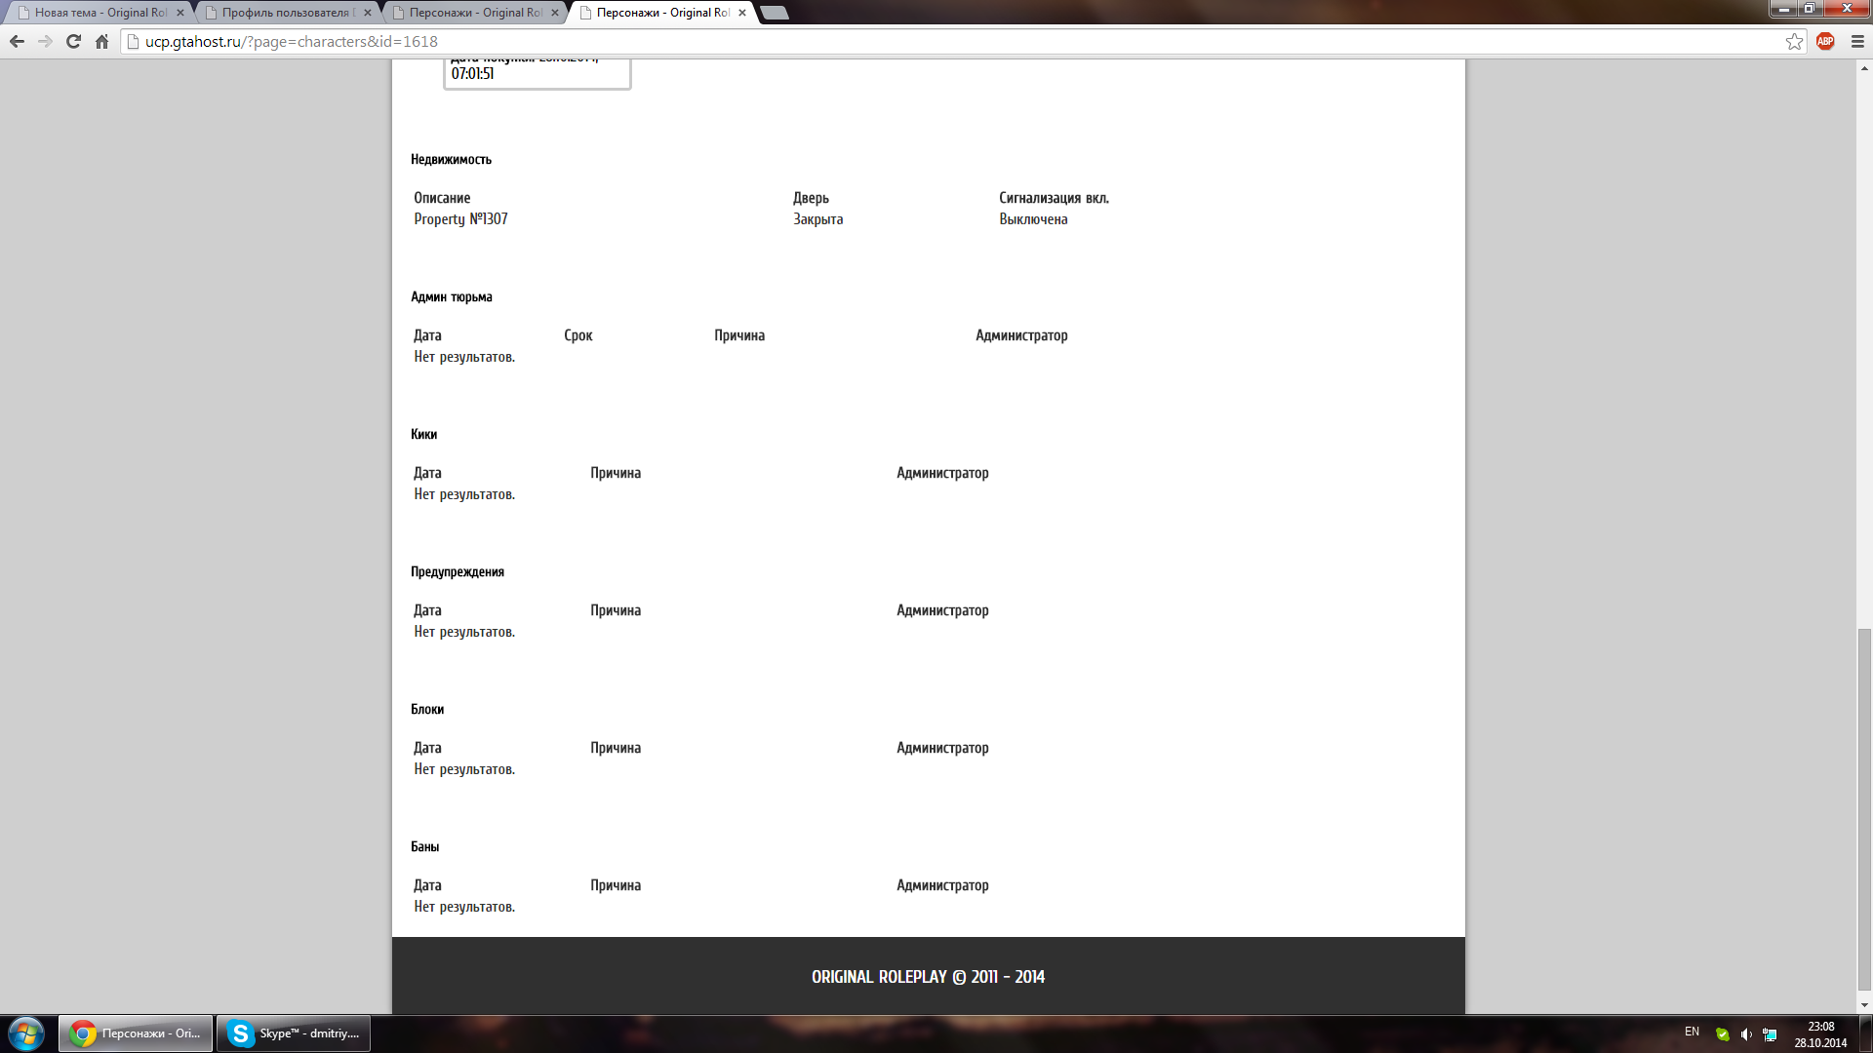Screen dimensions: 1873x1053
Task: Go forward with the browser Forward arrow
Action: coord(45,41)
